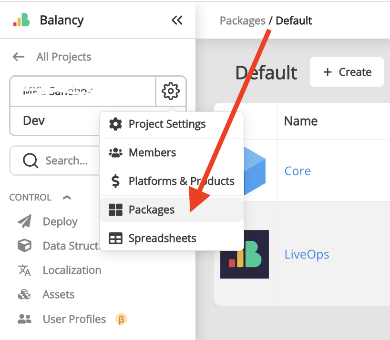Click the Packages breadcrumb link
The width and height of the screenshot is (390, 340).
pos(243,20)
